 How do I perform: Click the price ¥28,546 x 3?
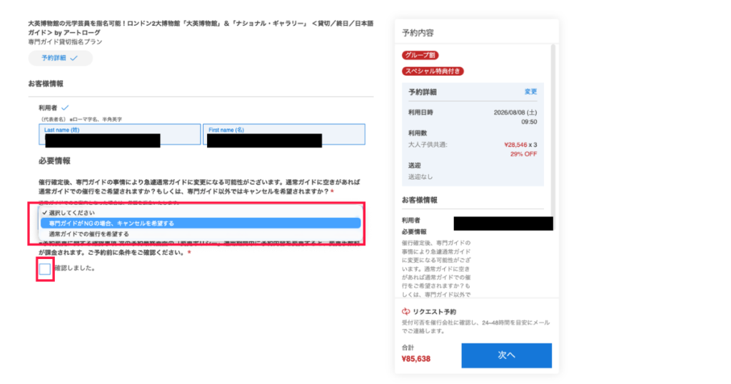click(x=520, y=144)
